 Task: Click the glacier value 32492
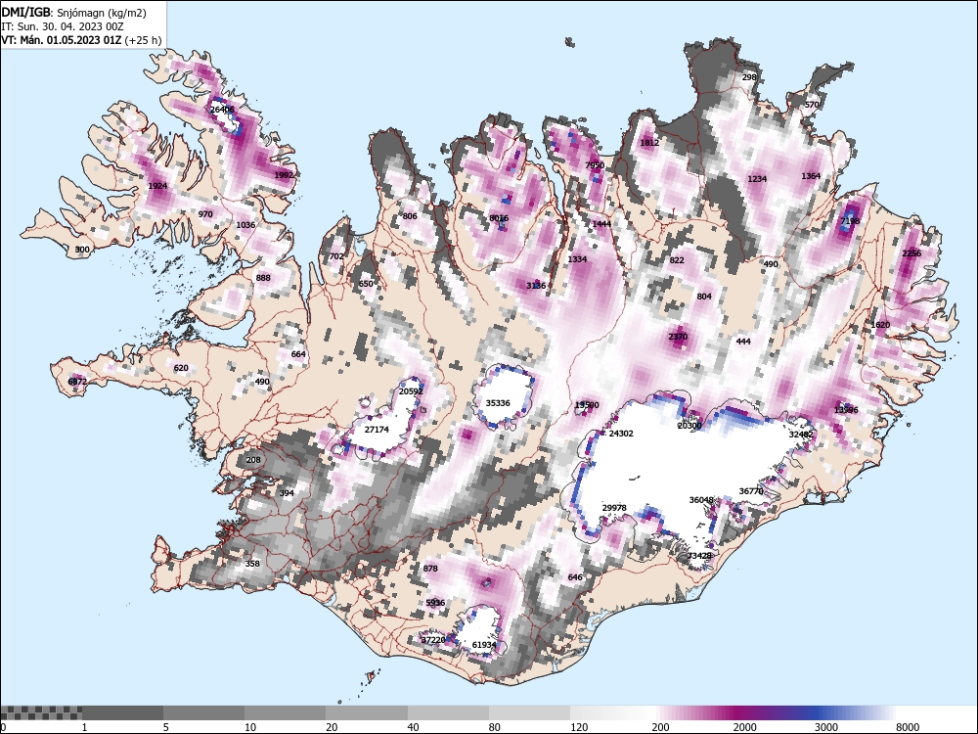tap(801, 435)
